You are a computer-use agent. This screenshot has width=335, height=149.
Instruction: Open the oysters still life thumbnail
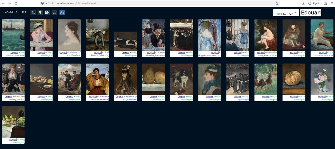(41, 79)
